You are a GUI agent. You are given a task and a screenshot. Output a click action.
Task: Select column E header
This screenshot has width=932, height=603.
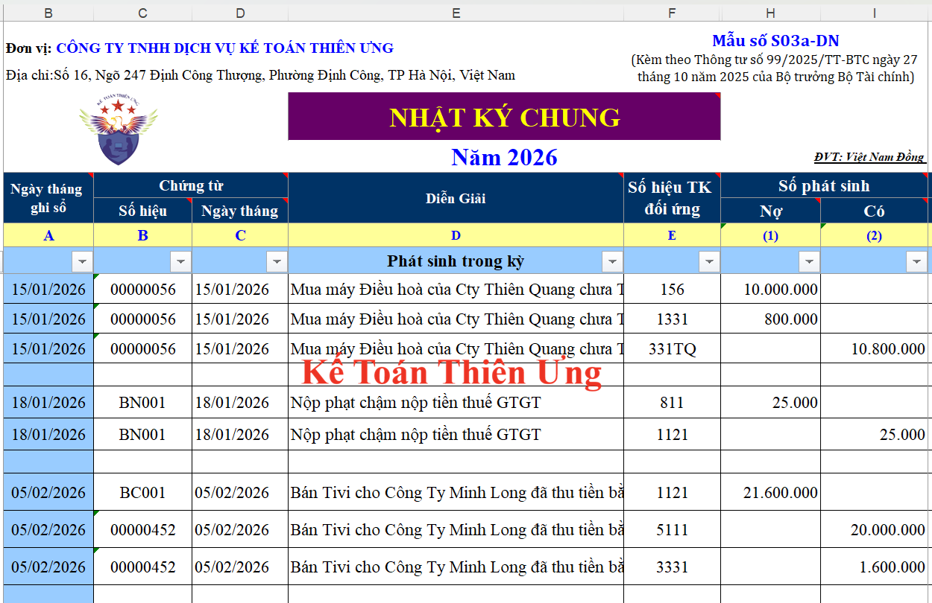click(456, 13)
